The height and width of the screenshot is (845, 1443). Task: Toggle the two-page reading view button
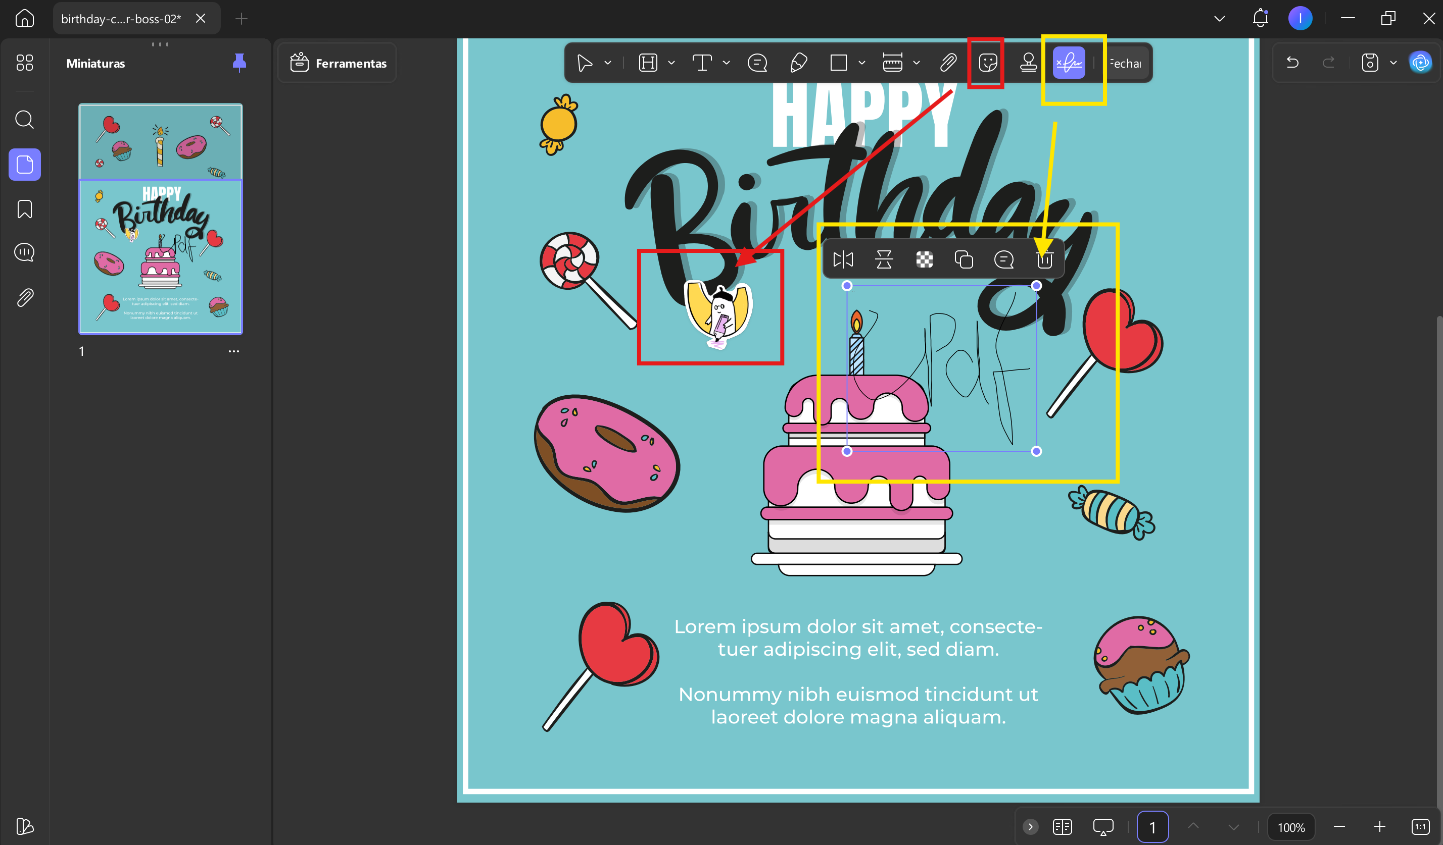(x=1062, y=827)
